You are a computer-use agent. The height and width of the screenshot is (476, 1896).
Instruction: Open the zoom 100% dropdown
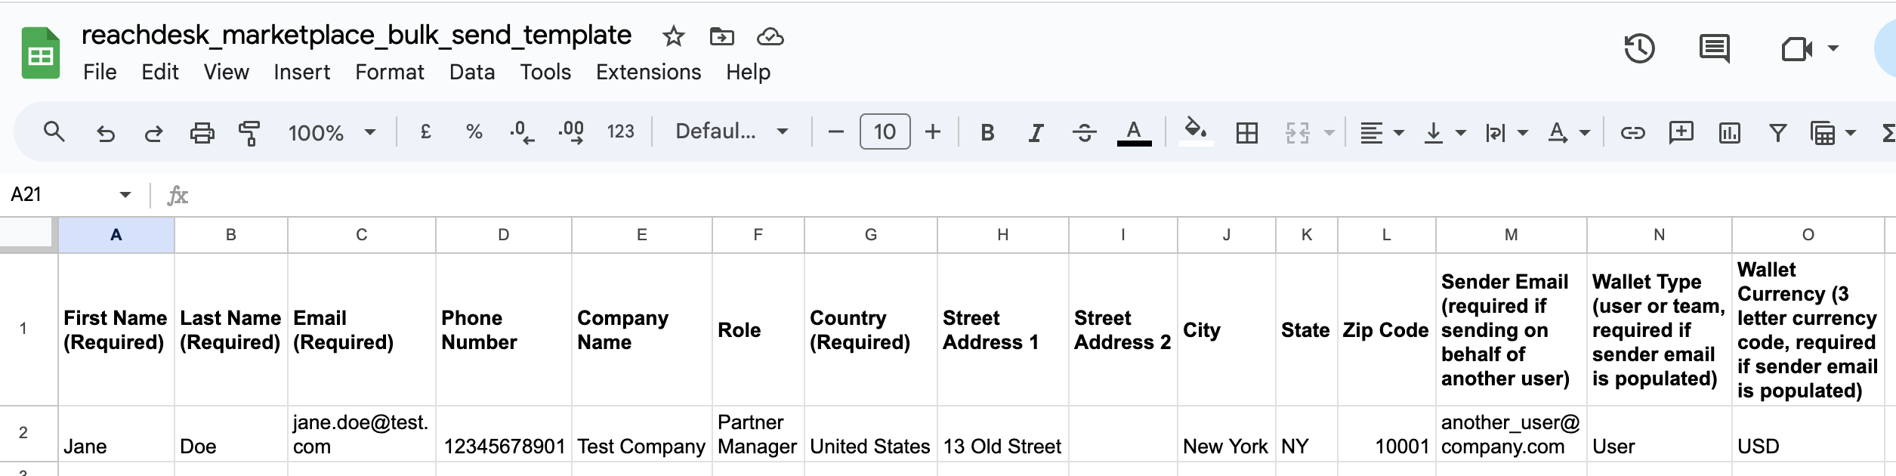[x=332, y=133]
